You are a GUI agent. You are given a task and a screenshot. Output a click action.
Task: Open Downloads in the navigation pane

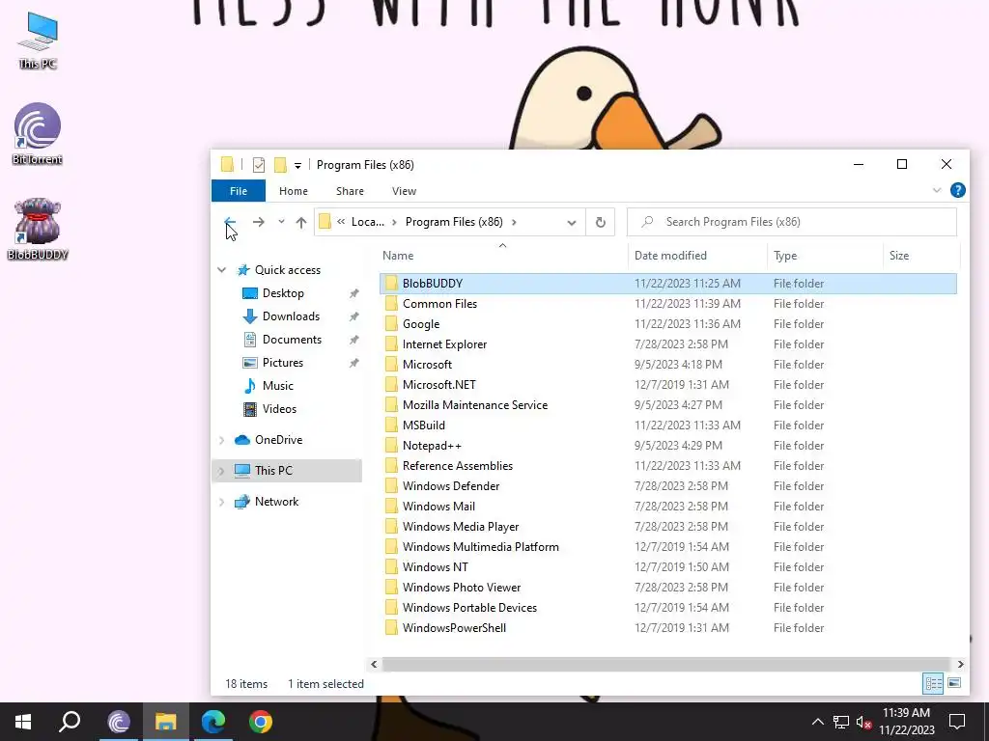[x=291, y=316]
